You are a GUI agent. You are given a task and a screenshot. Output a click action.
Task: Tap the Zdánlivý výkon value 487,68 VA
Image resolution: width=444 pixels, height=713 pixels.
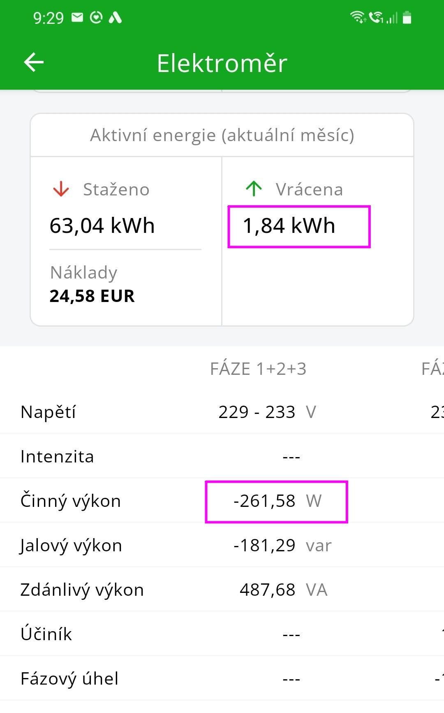[x=283, y=590]
